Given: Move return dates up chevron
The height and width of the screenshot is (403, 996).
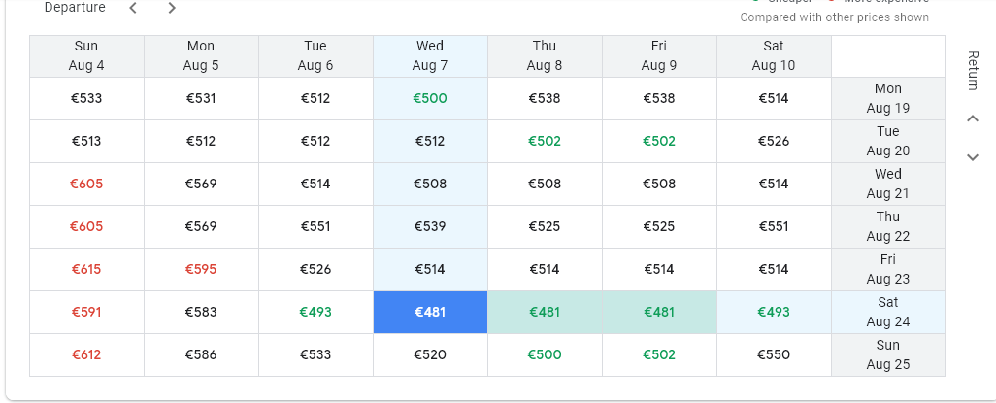Looking at the screenshot, I should point(973,118).
